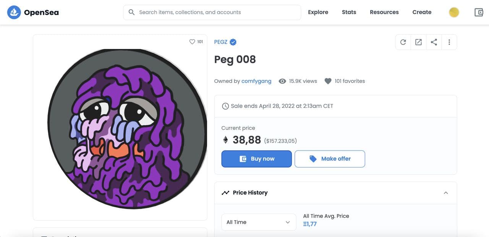Open the Resources menu

[x=384, y=12]
